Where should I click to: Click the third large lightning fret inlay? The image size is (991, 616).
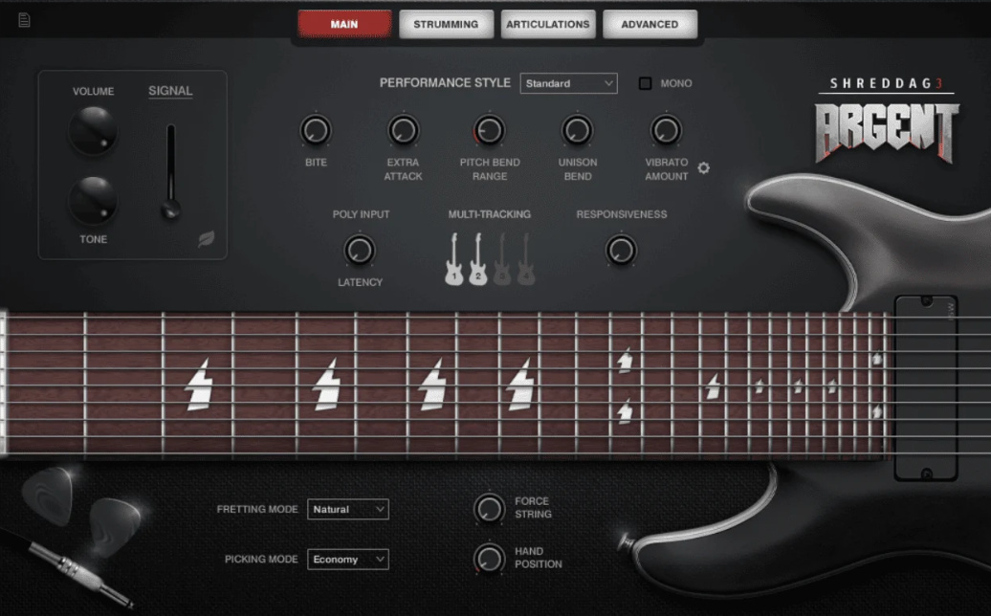pos(433,385)
